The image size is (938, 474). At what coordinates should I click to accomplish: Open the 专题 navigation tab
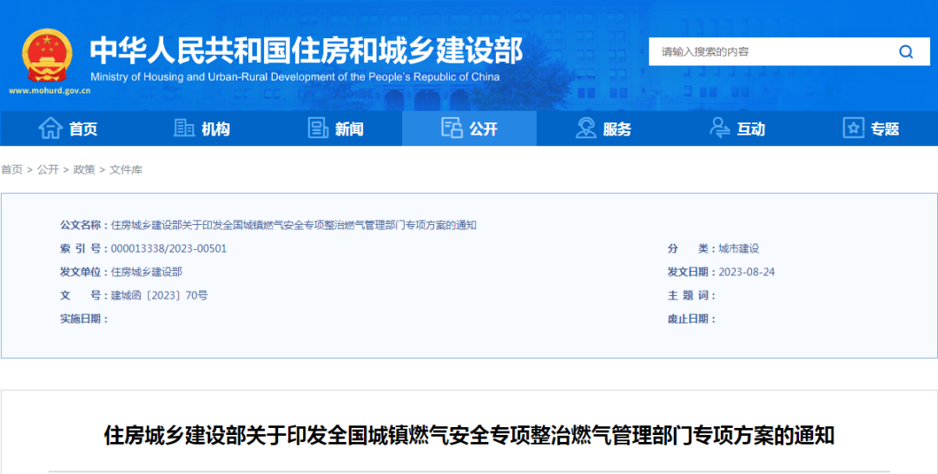click(x=871, y=128)
